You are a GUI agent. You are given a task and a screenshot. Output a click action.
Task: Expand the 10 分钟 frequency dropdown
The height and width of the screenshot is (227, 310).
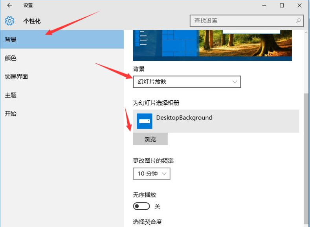point(152,174)
